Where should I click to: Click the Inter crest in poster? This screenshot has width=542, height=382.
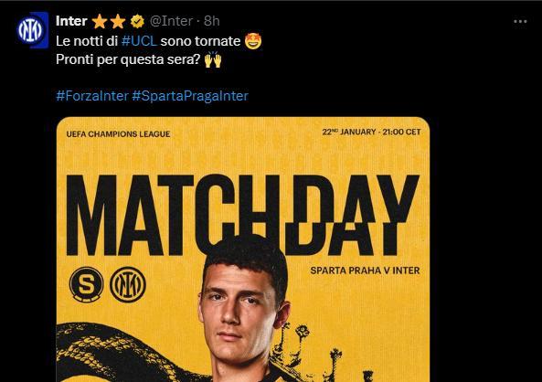coord(128,284)
